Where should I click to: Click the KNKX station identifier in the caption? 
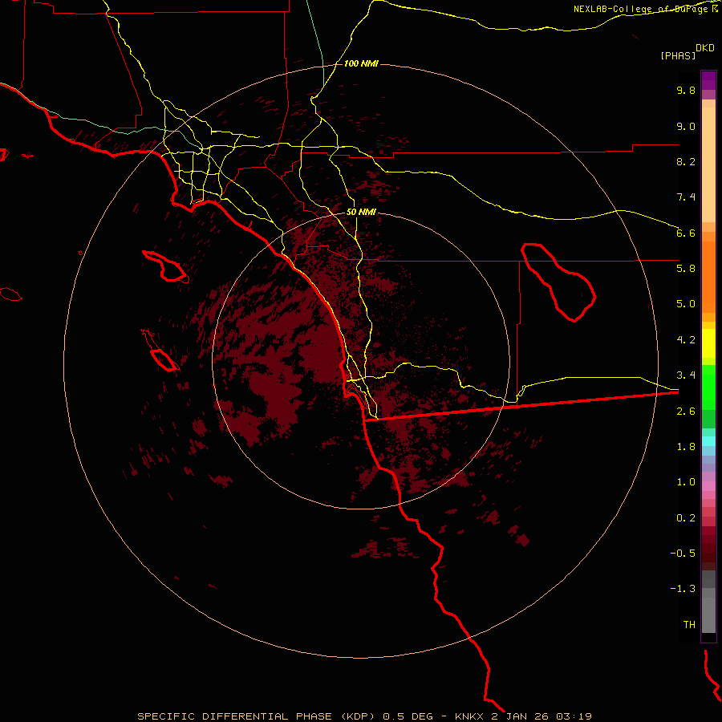pos(469,716)
